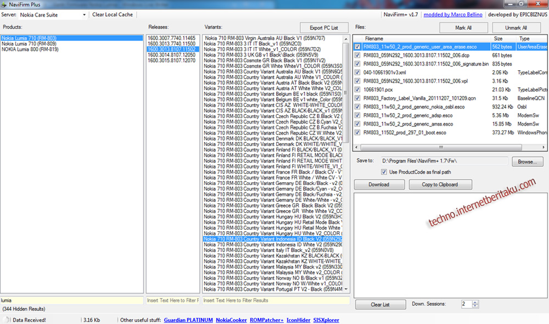Screen dimensions: 549x324
Task: Select variant Italy IT Black_v2 (059N0V8)
Action: [273, 250]
